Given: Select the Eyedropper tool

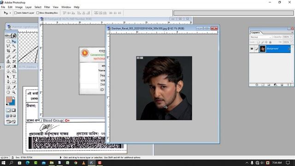Looking at the screenshot, I should point(14,87).
